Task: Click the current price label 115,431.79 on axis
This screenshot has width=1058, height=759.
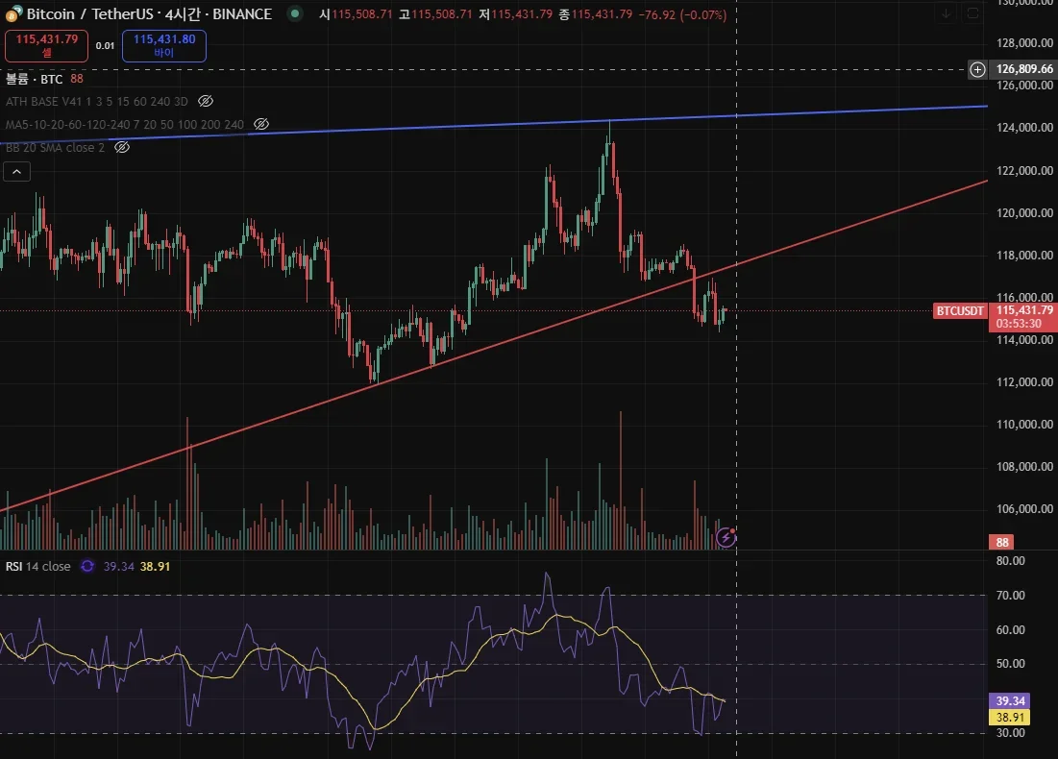Action: click(1024, 310)
